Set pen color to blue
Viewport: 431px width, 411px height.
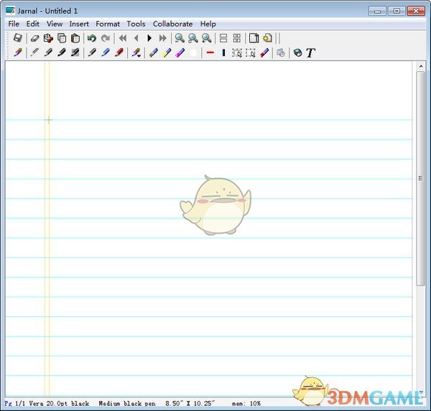click(106, 52)
